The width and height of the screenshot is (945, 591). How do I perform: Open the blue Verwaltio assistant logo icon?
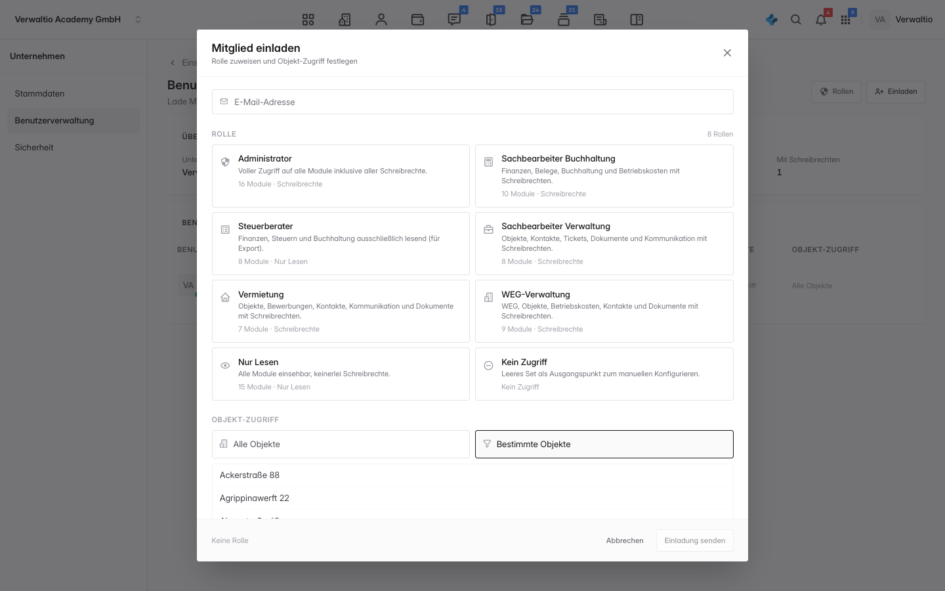[x=772, y=20]
